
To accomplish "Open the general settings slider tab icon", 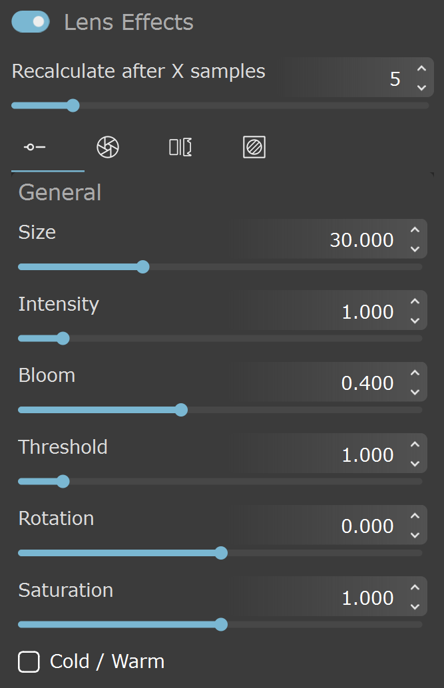I will [35, 147].
